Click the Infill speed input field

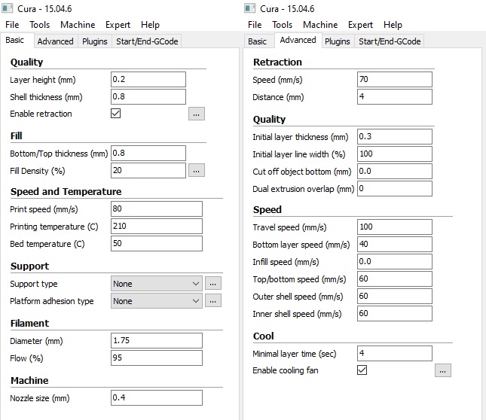pos(395,262)
